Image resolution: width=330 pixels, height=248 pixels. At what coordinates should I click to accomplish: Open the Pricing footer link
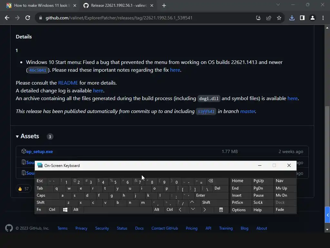tap(191, 228)
